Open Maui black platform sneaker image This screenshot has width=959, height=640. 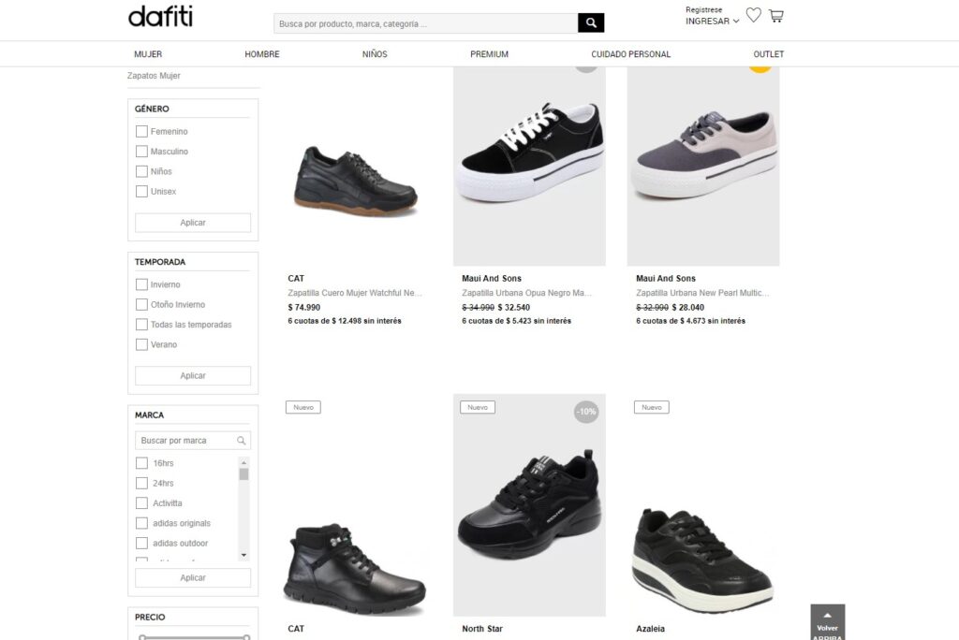click(x=530, y=166)
